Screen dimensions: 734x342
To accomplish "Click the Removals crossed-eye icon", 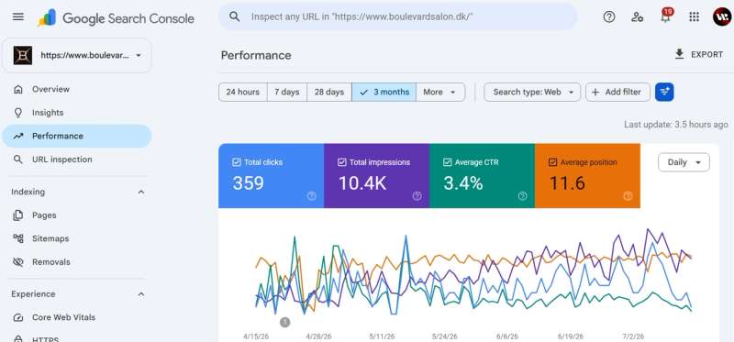I will tap(18, 262).
